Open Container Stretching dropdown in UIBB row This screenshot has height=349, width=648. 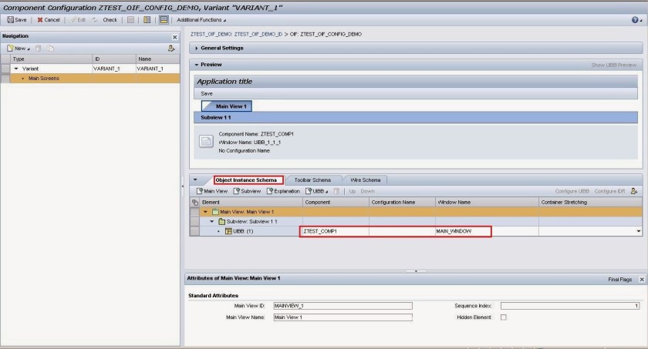click(x=638, y=231)
